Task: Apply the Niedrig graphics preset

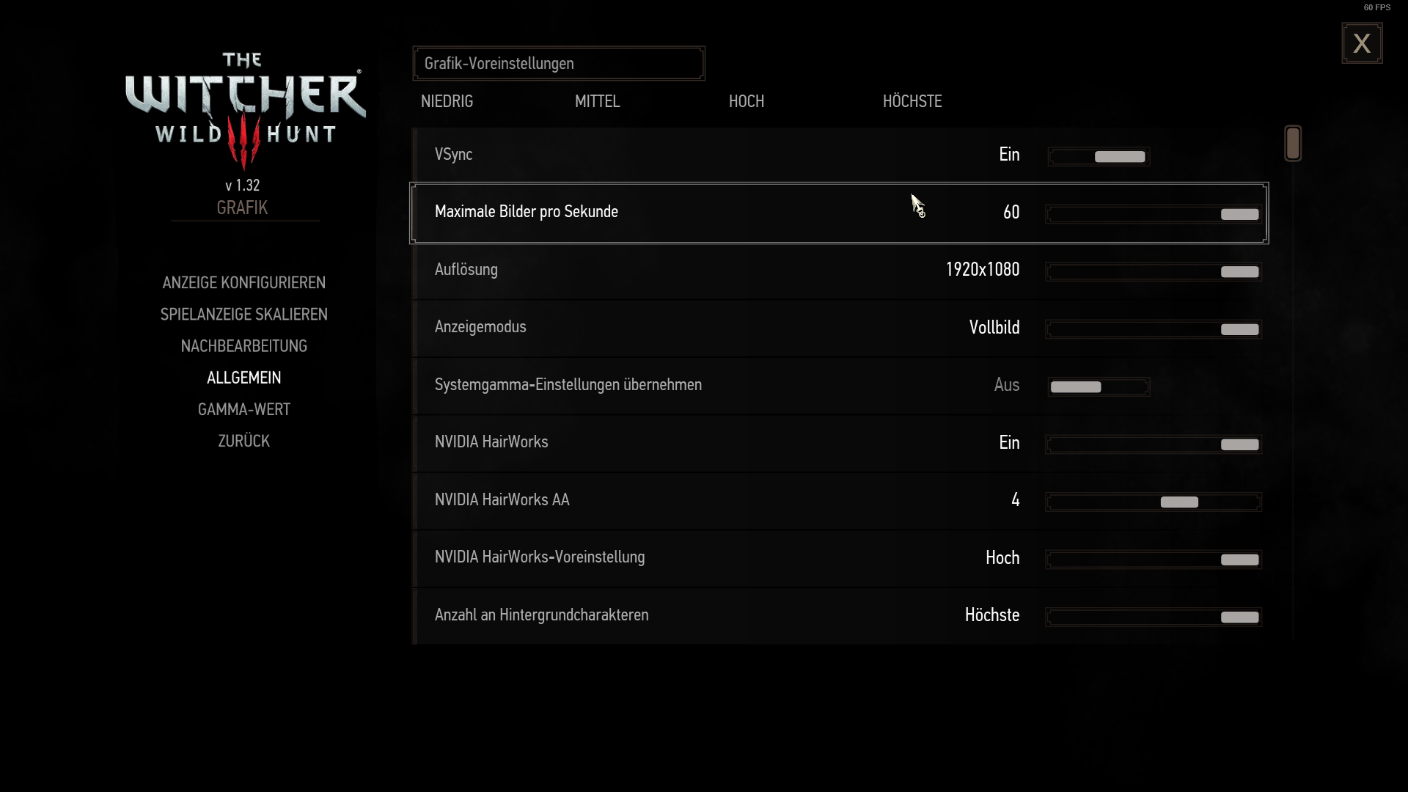Action: pos(447,101)
